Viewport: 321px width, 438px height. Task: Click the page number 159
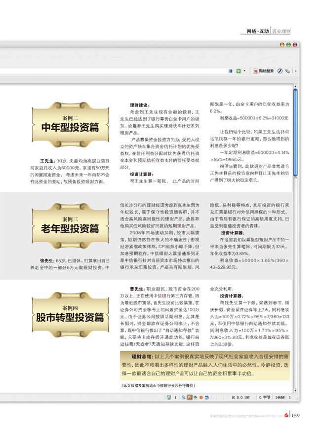pos(295,415)
